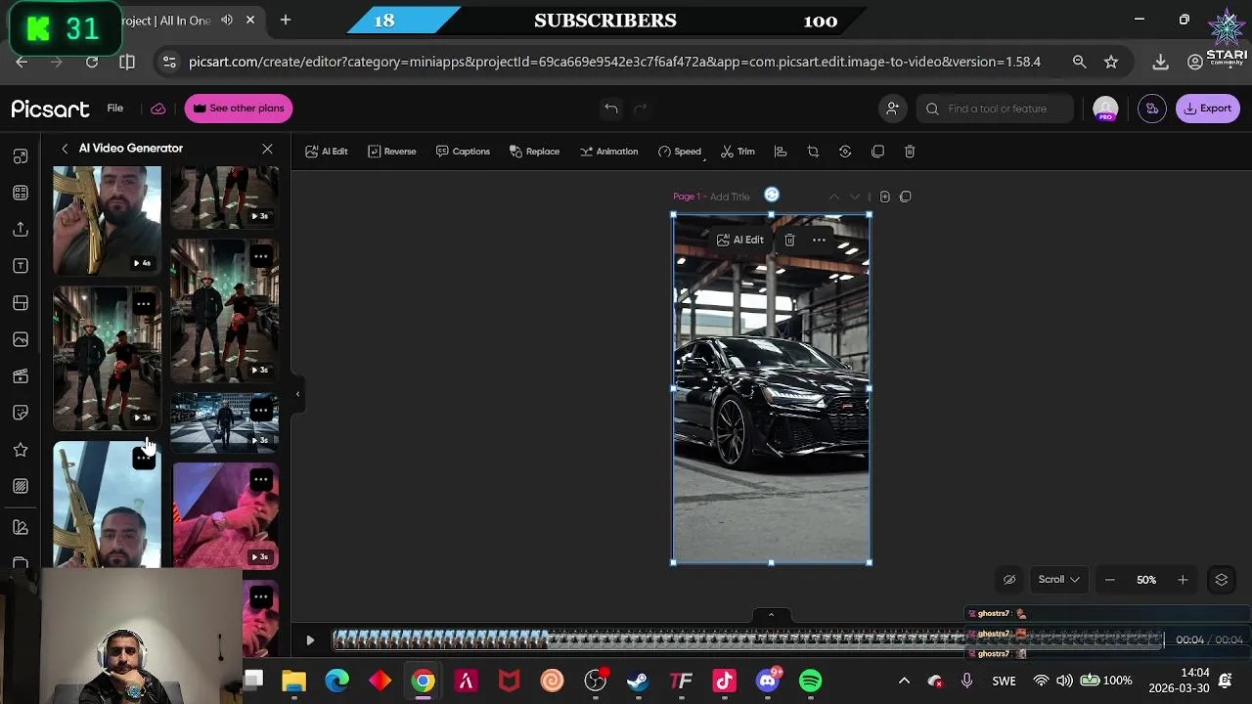This screenshot has width=1252, height=704.
Task: Click the Undo arrow
Action: point(610,109)
